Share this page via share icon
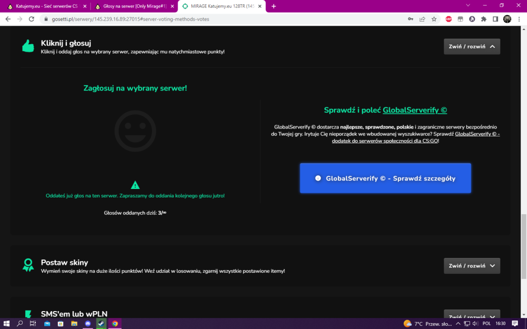 pyautogui.click(x=422, y=19)
